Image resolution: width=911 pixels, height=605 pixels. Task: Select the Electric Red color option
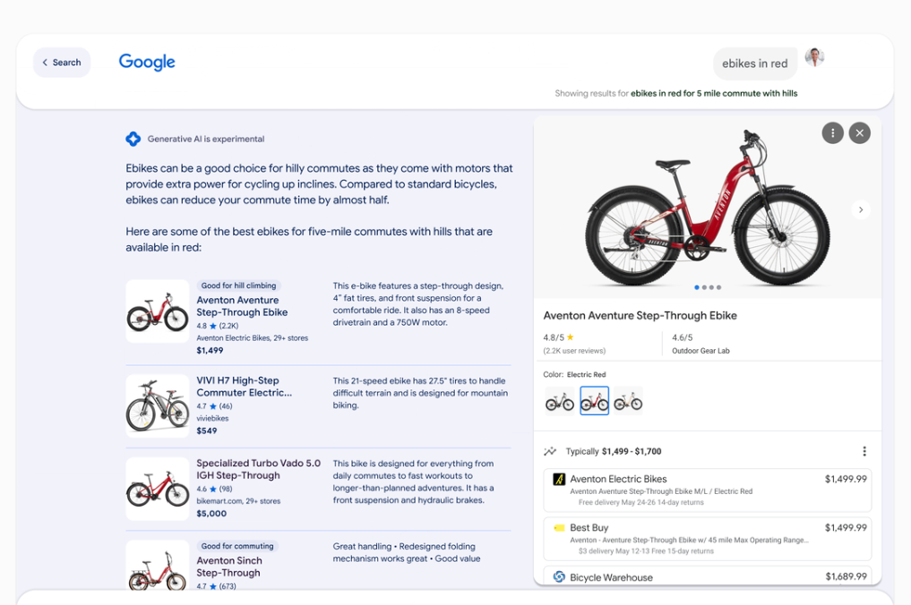tap(594, 401)
